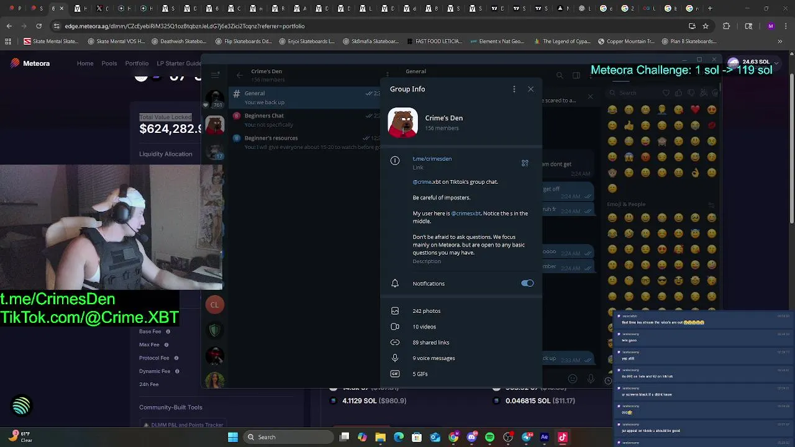Image resolution: width=795 pixels, height=447 pixels.
Task: Reload the Meteora page
Action: 39,26
